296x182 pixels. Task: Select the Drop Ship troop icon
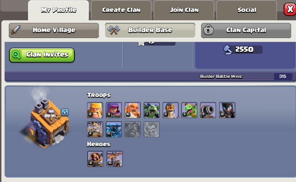(x=95, y=129)
